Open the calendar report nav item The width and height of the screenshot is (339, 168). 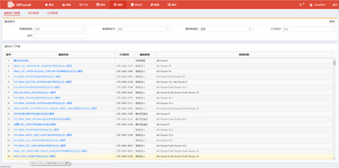(x=101, y=4)
